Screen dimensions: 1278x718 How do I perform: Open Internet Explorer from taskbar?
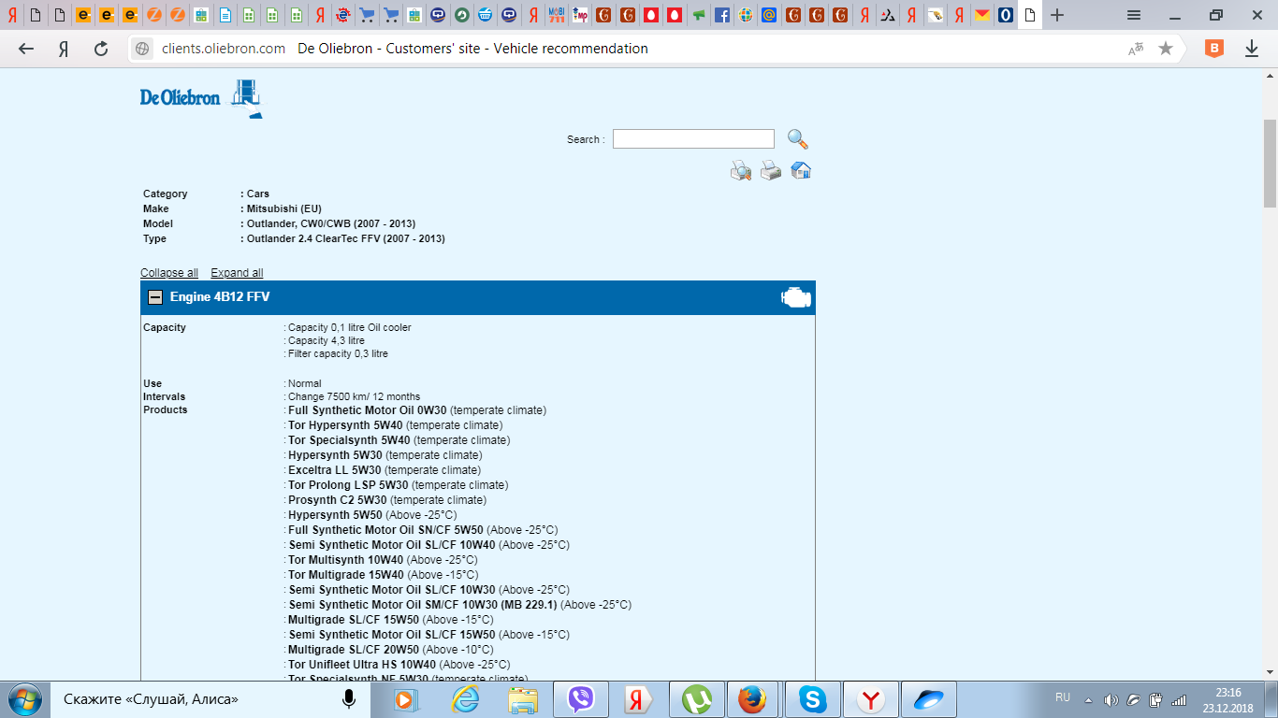point(465,699)
